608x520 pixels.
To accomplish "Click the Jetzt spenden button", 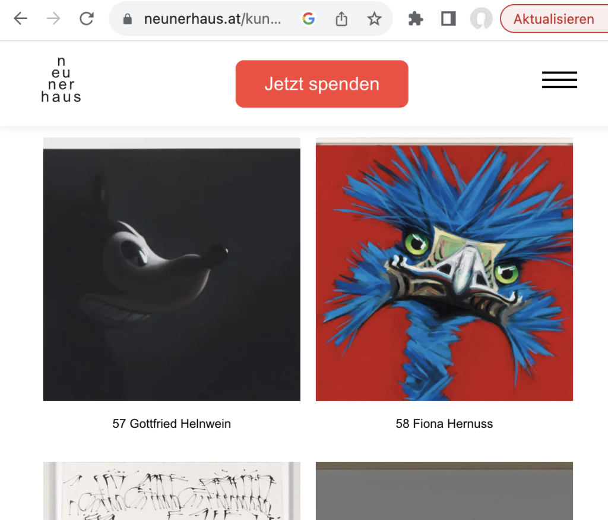I will coord(322,84).
